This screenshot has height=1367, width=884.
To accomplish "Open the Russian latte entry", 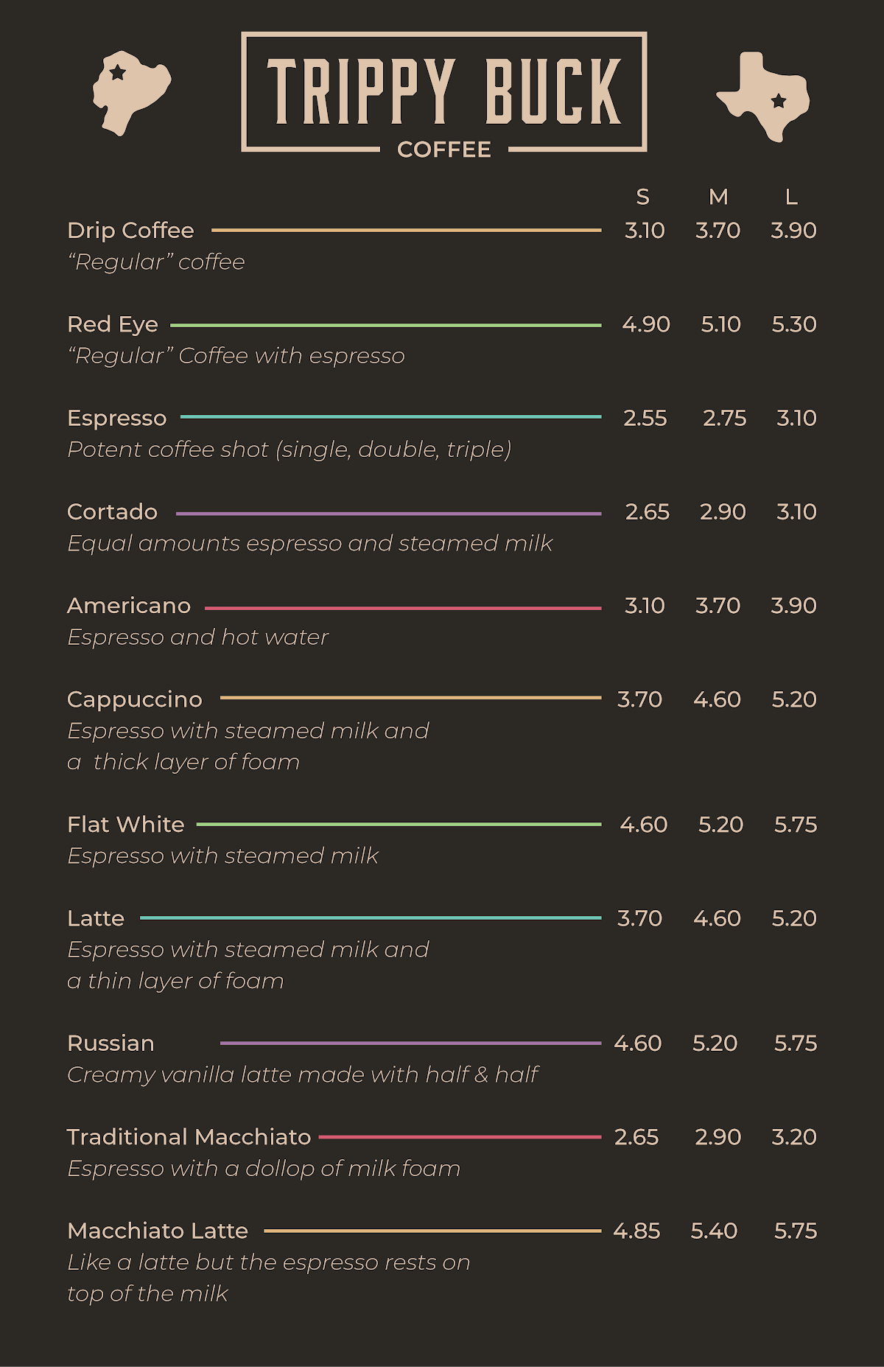I will 111,1043.
